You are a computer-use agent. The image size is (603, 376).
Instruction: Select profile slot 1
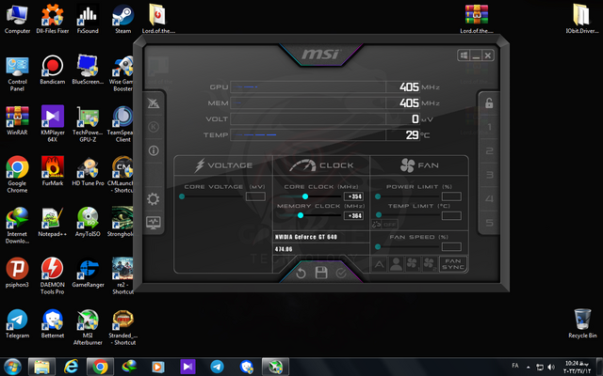(x=489, y=127)
